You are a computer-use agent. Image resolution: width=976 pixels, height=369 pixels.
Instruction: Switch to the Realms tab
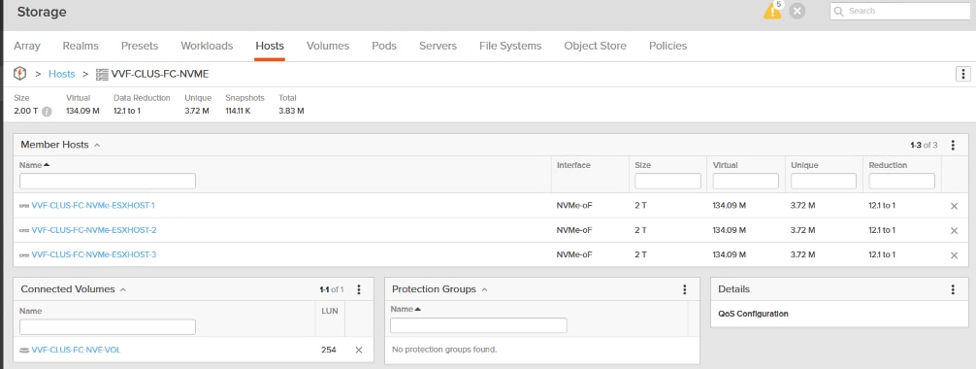click(81, 46)
